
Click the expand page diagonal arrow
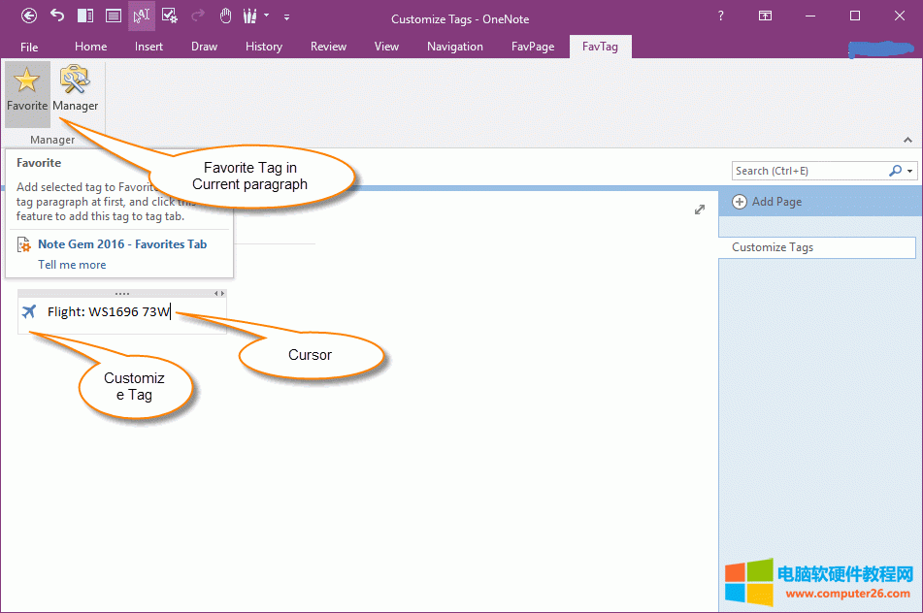pyautogui.click(x=700, y=210)
